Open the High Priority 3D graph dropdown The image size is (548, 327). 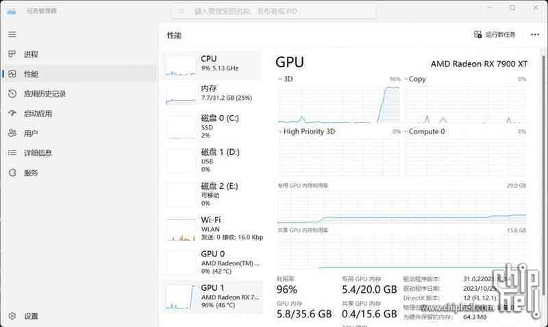click(280, 131)
